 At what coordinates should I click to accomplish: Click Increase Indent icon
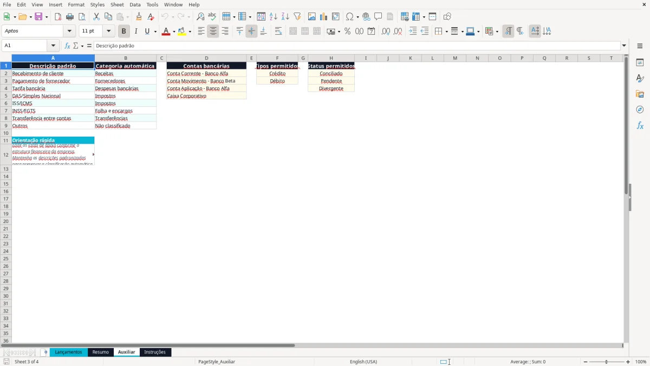click(413, 31)
